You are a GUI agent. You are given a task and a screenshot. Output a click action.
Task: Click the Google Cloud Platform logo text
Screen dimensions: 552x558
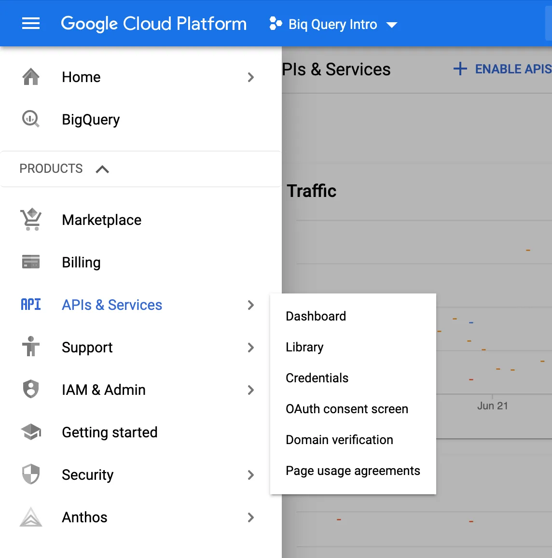pos(153,24)
